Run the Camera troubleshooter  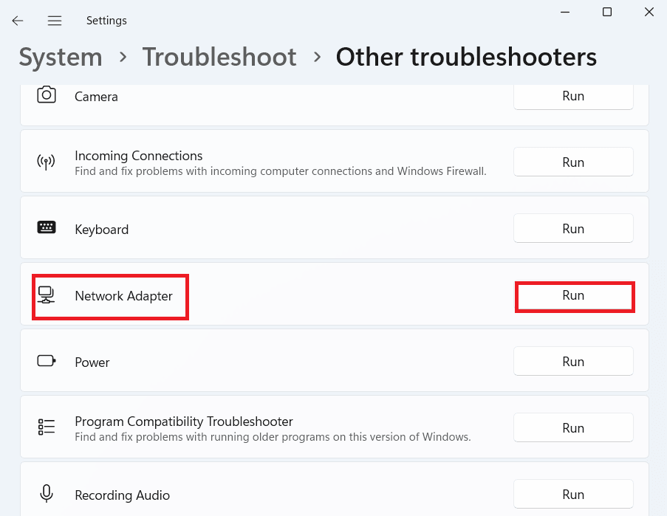tap(573, 96)
